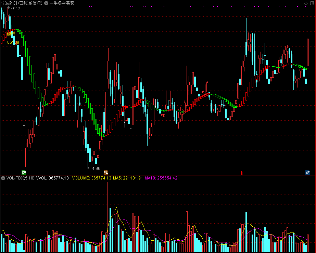Expand the VOL-TDX indicator dropdown chevron

(x=3, y=178)
